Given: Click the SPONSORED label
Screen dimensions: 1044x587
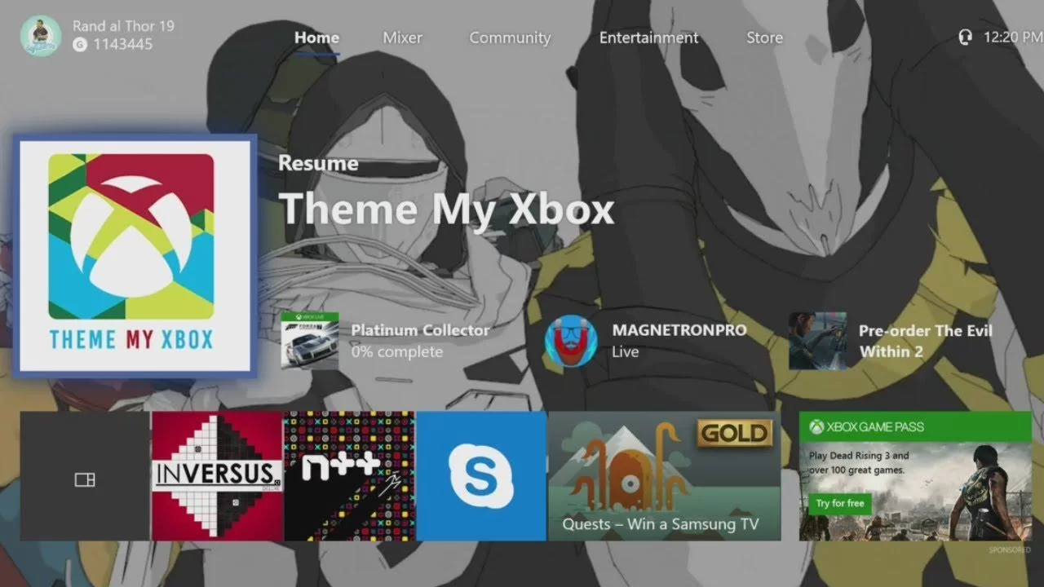Looking at the screenshot, I should pyautogui.click(x=1009, y=550).
